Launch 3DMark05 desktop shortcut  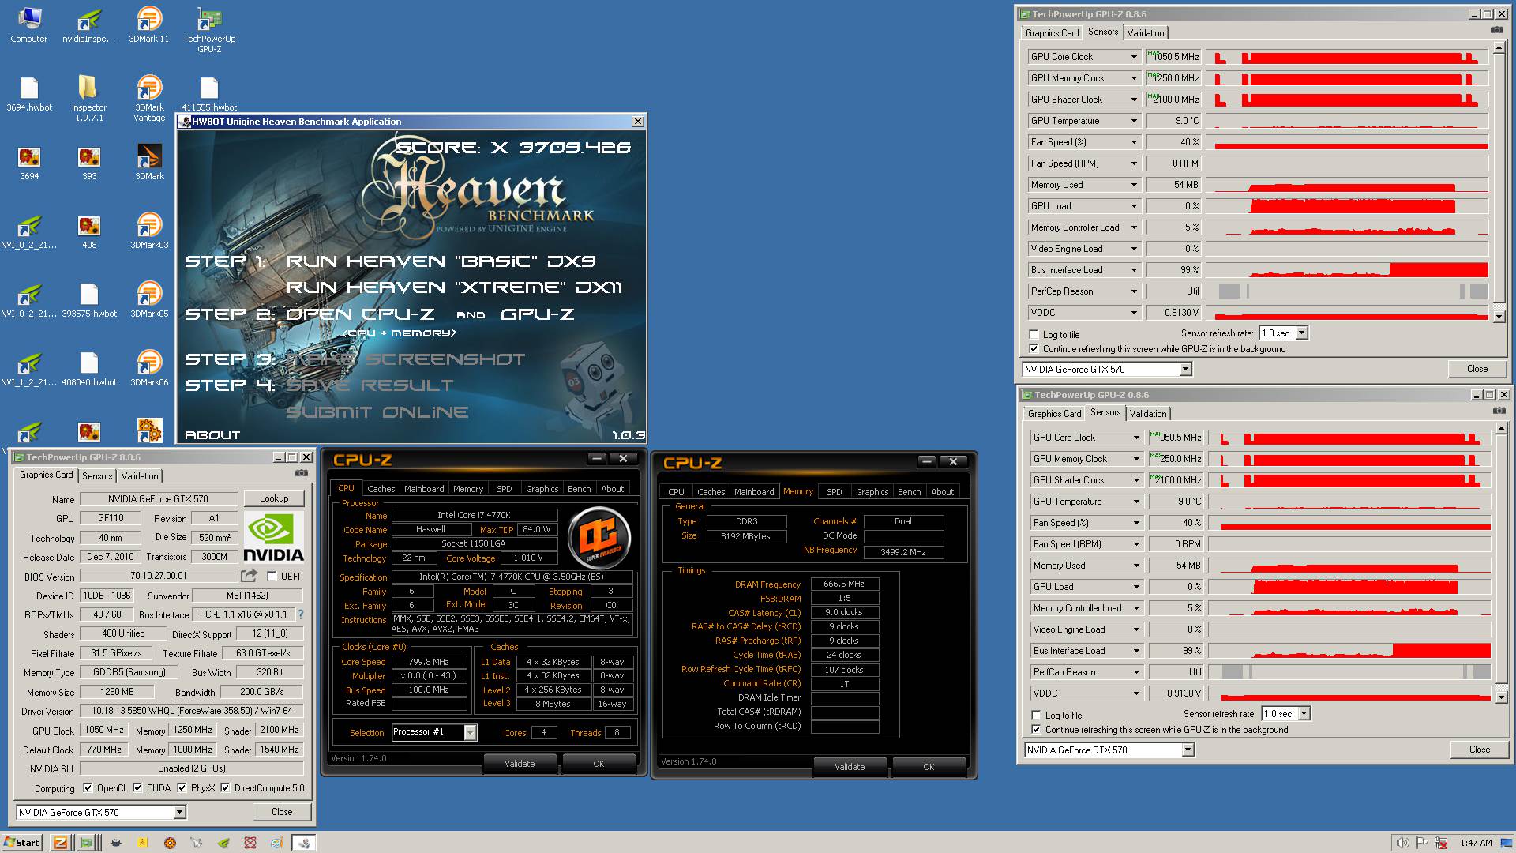[x=149, y=300]
